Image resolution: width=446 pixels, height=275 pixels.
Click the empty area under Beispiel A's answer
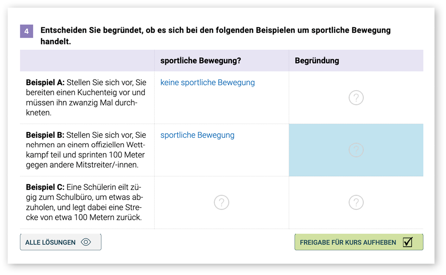click(x=221, y=108)
